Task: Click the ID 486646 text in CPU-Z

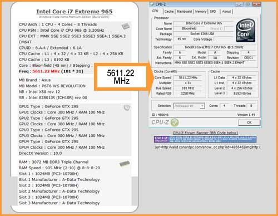Action: click(x=160, y=115)
